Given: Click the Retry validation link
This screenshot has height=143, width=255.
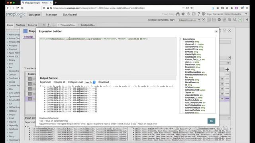Looking at the screenshot, I should 172,20.
